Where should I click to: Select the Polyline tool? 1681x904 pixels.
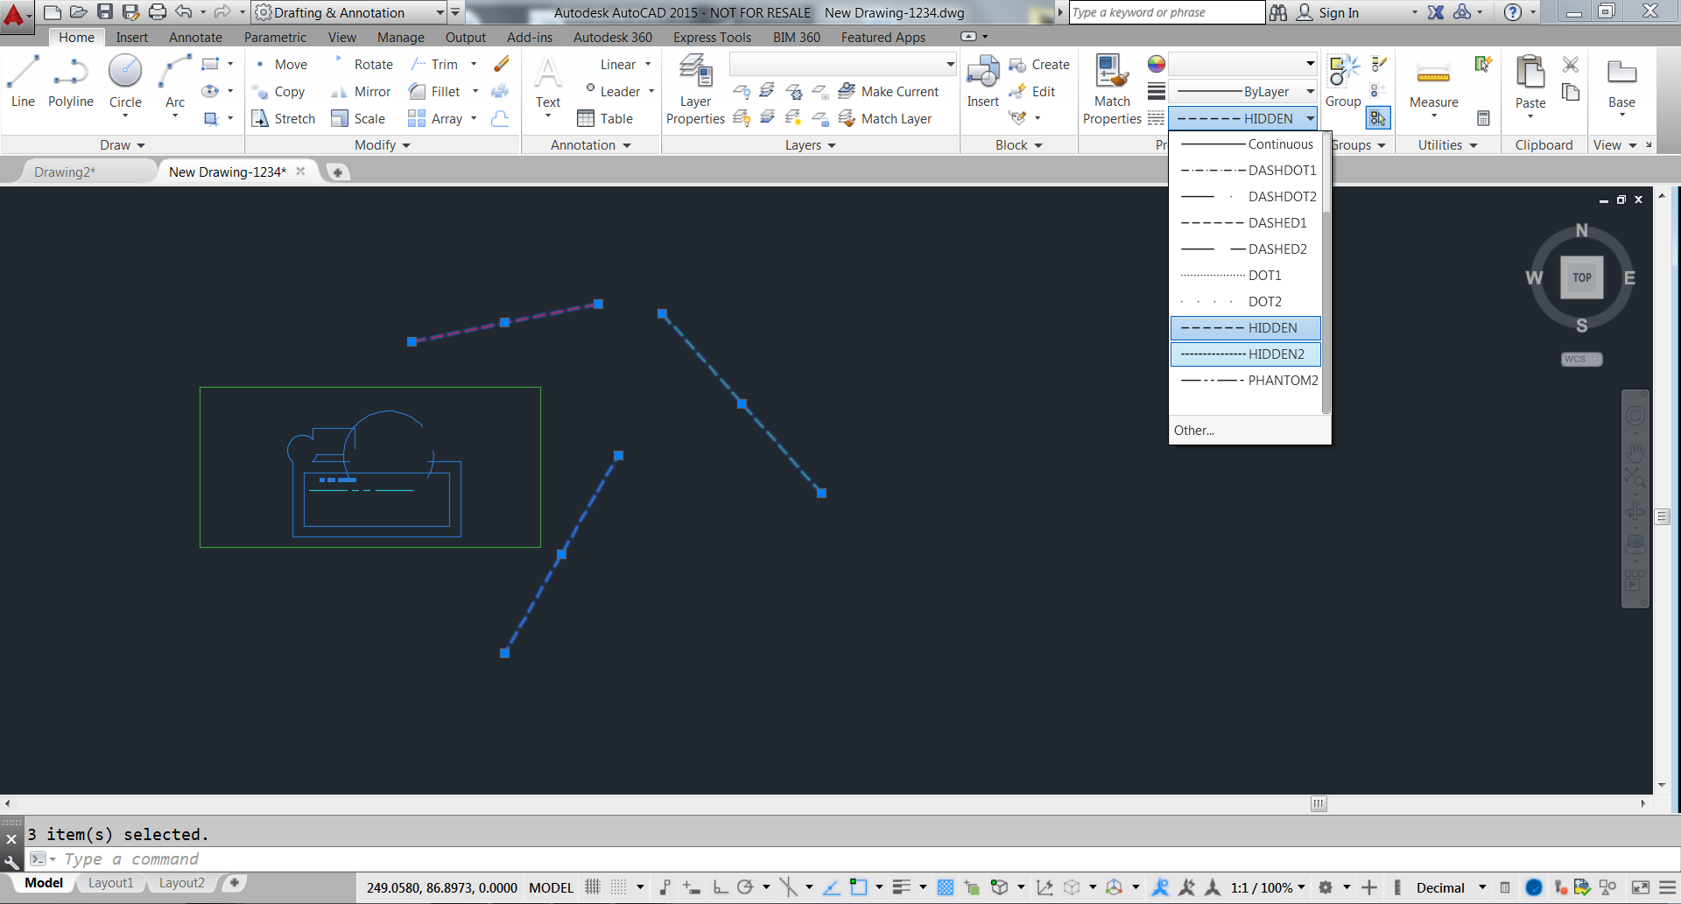pos(70,81)
